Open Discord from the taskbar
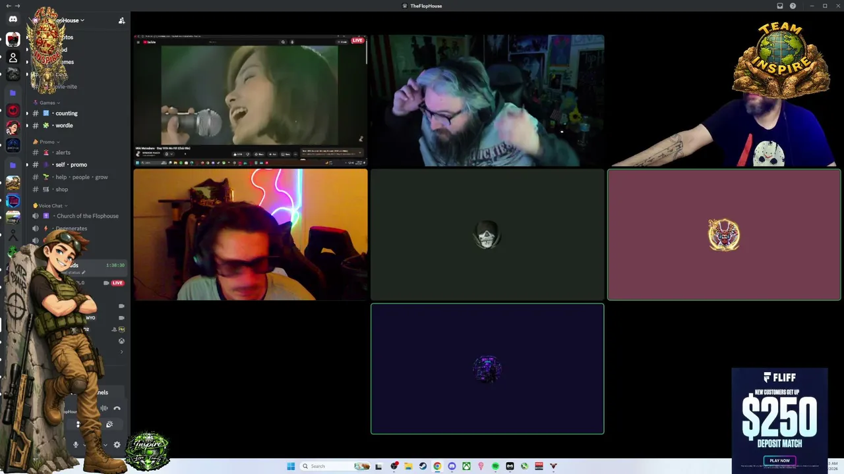844x474 pixels. pos(452,466)
